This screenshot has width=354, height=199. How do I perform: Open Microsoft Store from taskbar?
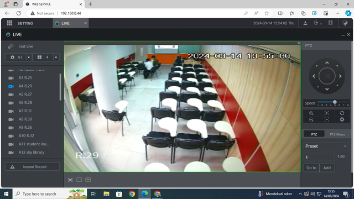tap(119, 194)
